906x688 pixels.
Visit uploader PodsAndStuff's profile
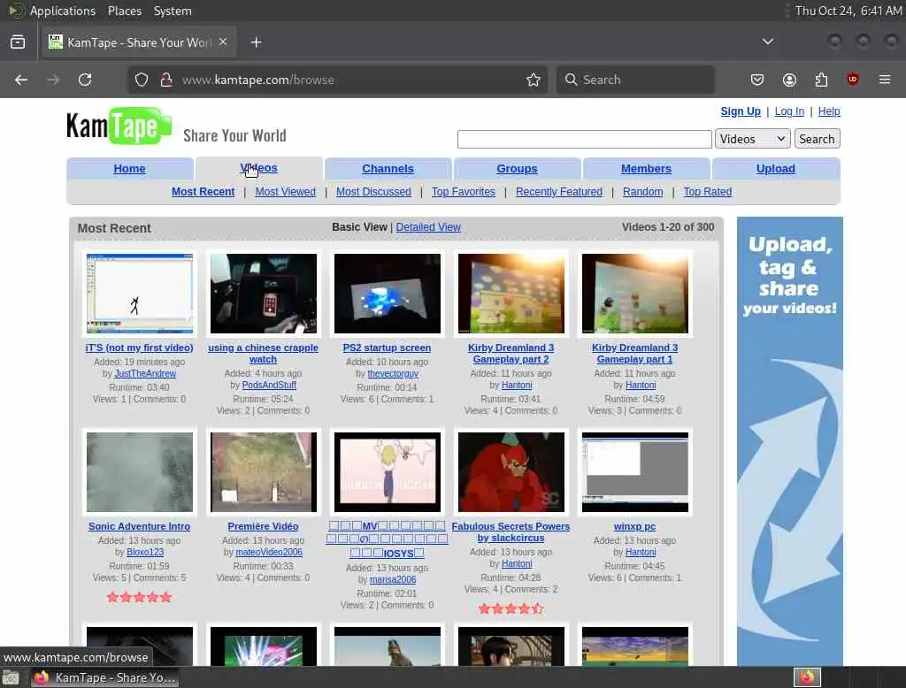269,386
